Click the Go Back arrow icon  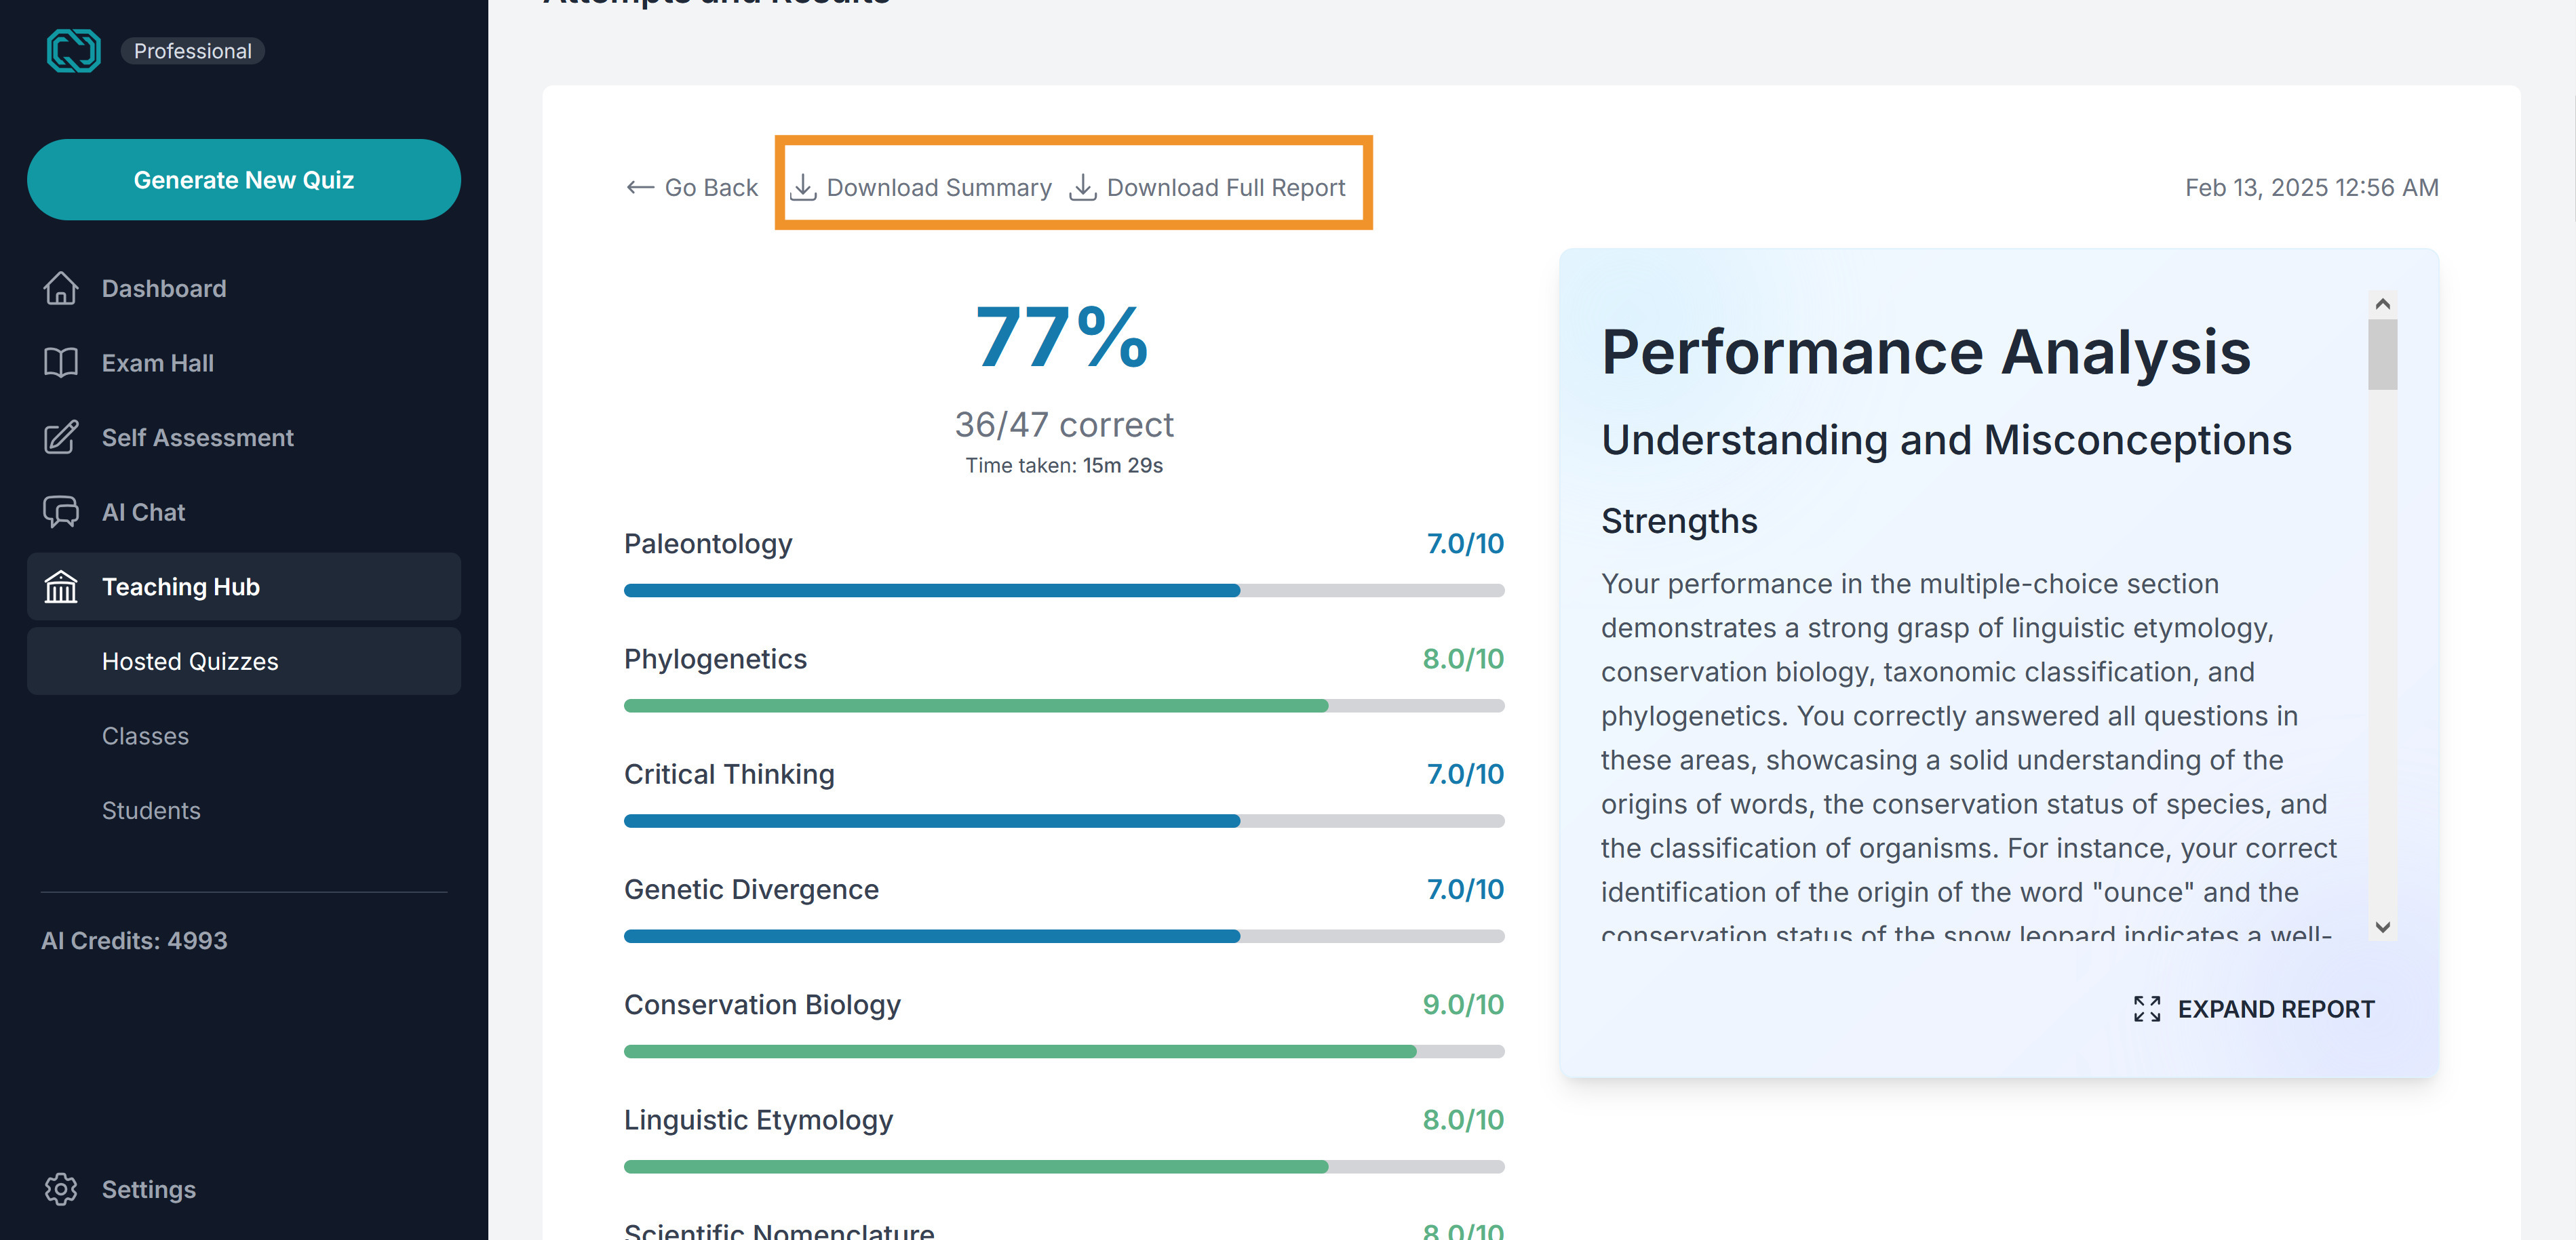pyautogui.click(x=640, y=188)
